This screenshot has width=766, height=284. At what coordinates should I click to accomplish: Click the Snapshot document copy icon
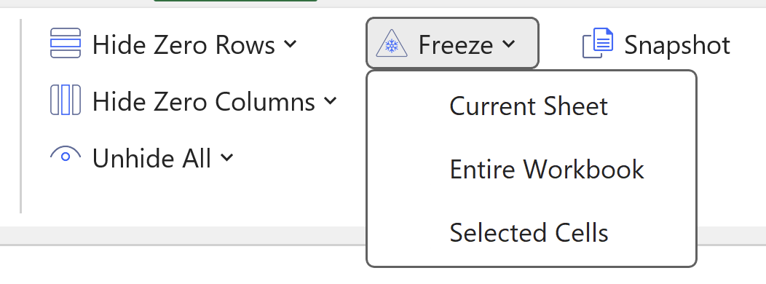pyautogui.click(x=598, y=43)
